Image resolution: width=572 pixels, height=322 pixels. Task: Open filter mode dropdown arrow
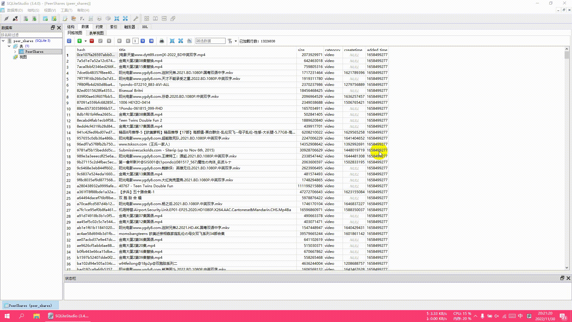click(236, 41)
